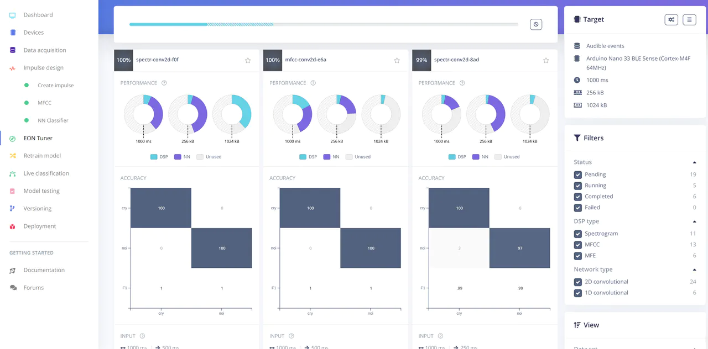Click the EON Tuner target icon

pyautogui.click(x=12, y=138)
